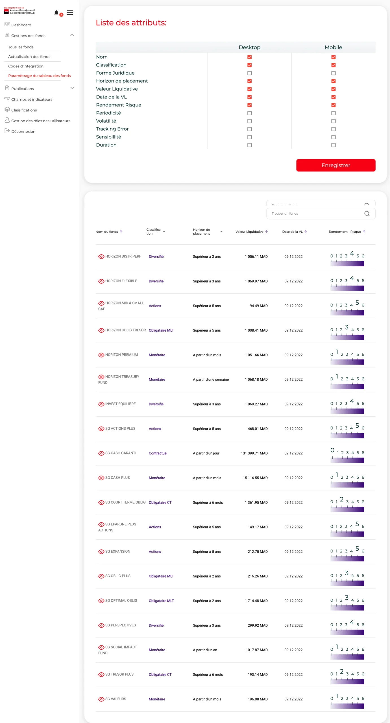
Task: Open the Classification column filter dropdown
Action: pyautogui.click(x=164, y=232)
